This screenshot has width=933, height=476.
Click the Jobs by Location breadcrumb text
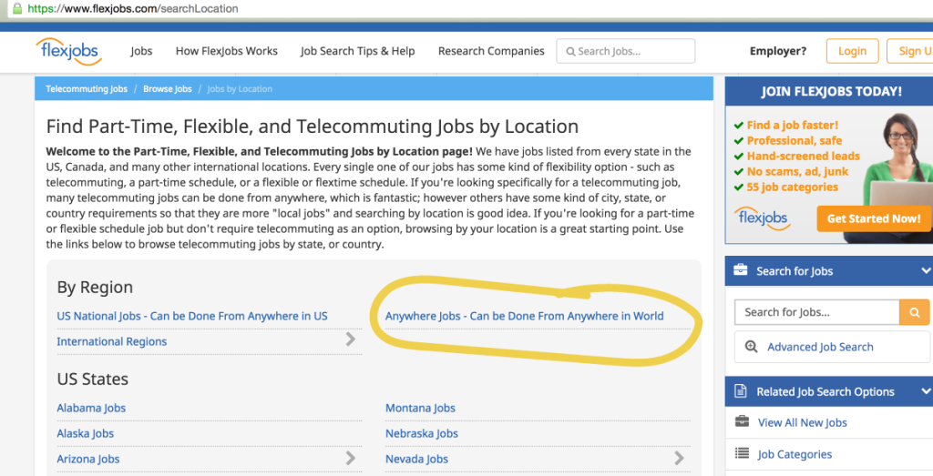[x=240, y=88]
